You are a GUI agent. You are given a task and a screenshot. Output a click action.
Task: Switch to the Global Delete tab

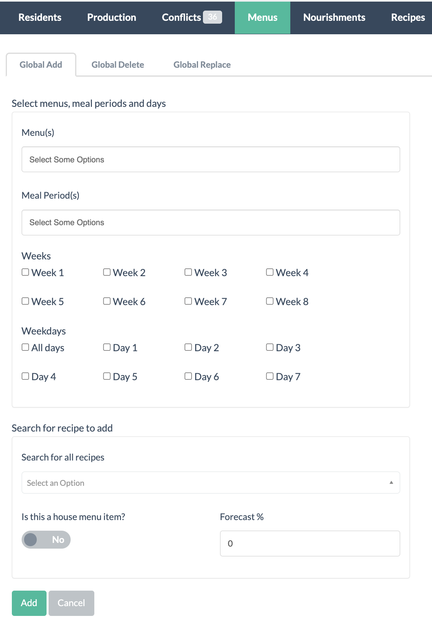[118, 64]
